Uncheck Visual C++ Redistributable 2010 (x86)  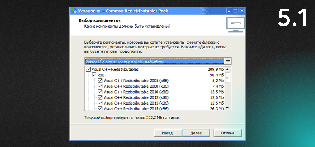point(100,92)
